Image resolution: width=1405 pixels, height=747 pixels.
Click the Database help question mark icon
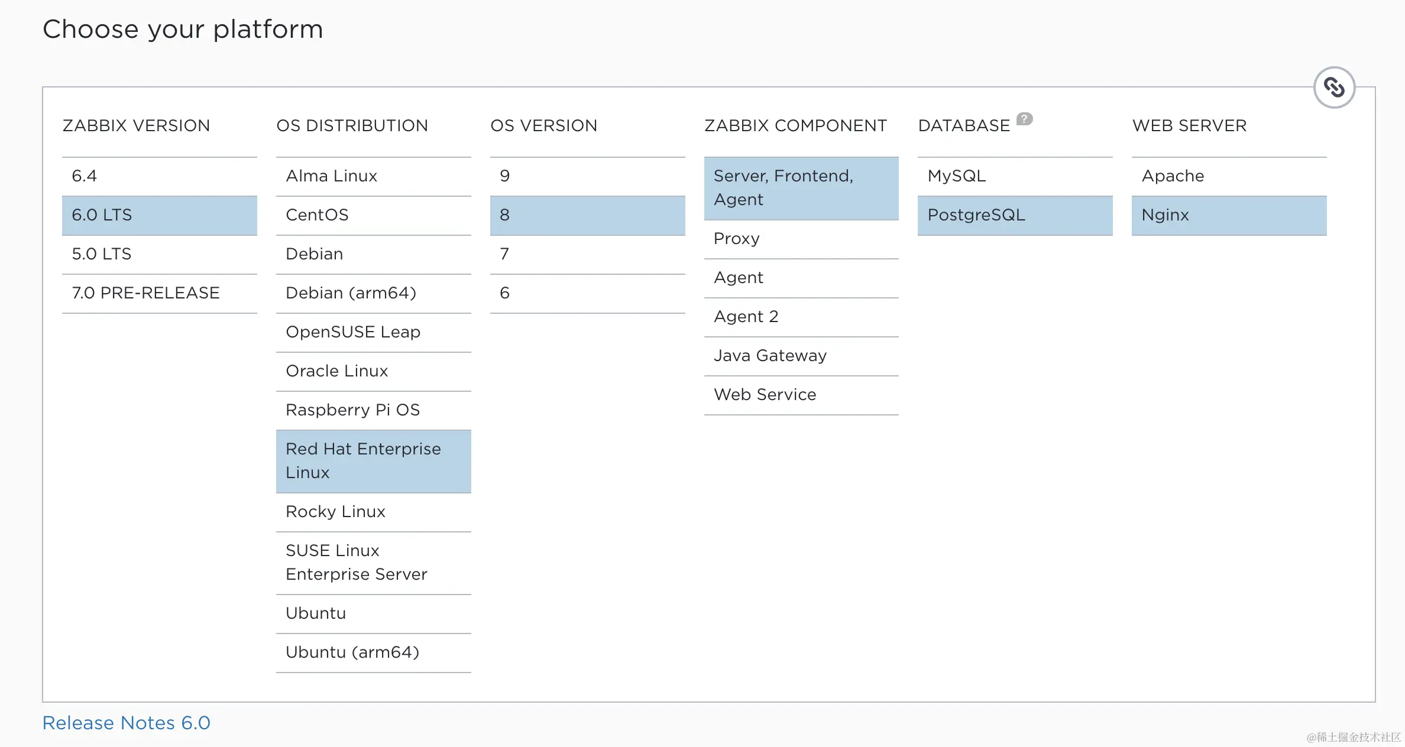1024,119
